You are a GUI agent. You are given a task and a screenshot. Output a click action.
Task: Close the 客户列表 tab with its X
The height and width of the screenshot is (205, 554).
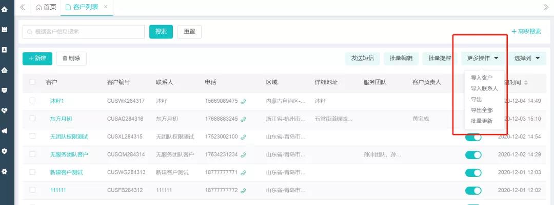(106, 7)
